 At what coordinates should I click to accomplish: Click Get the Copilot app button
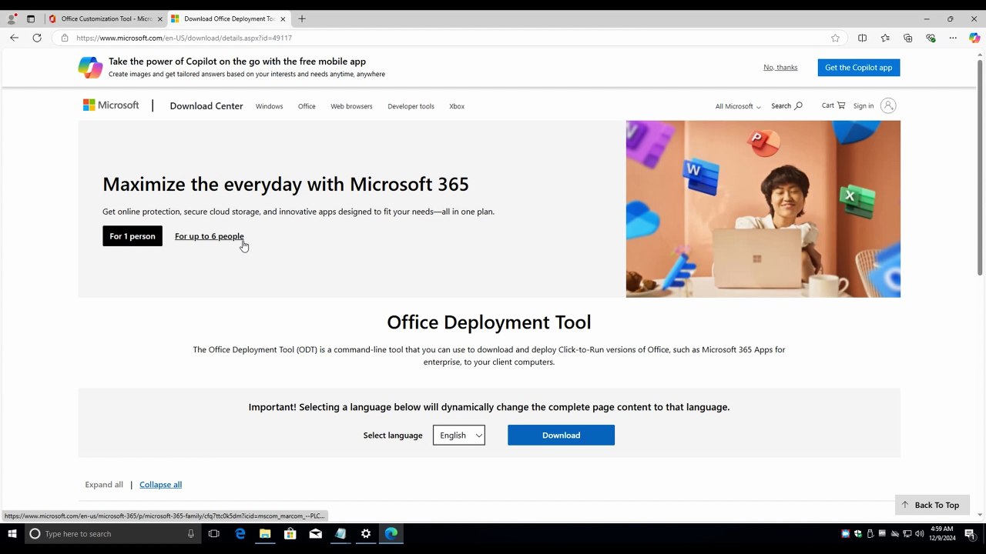click(858, 68)
